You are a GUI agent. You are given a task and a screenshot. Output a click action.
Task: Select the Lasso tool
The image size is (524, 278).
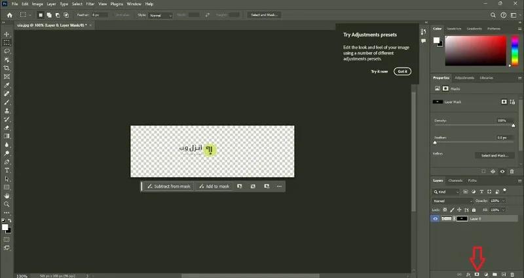pyautogui.click(x=7, y=51)
